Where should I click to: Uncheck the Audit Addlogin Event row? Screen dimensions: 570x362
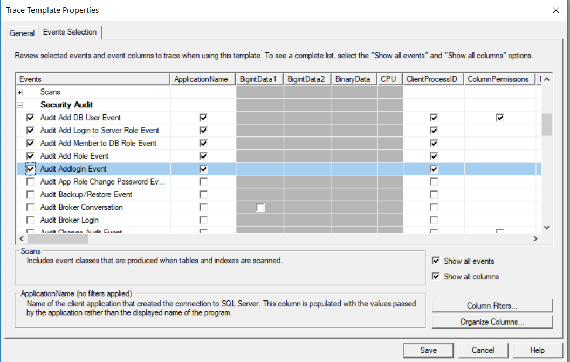(x=31, y=169)
